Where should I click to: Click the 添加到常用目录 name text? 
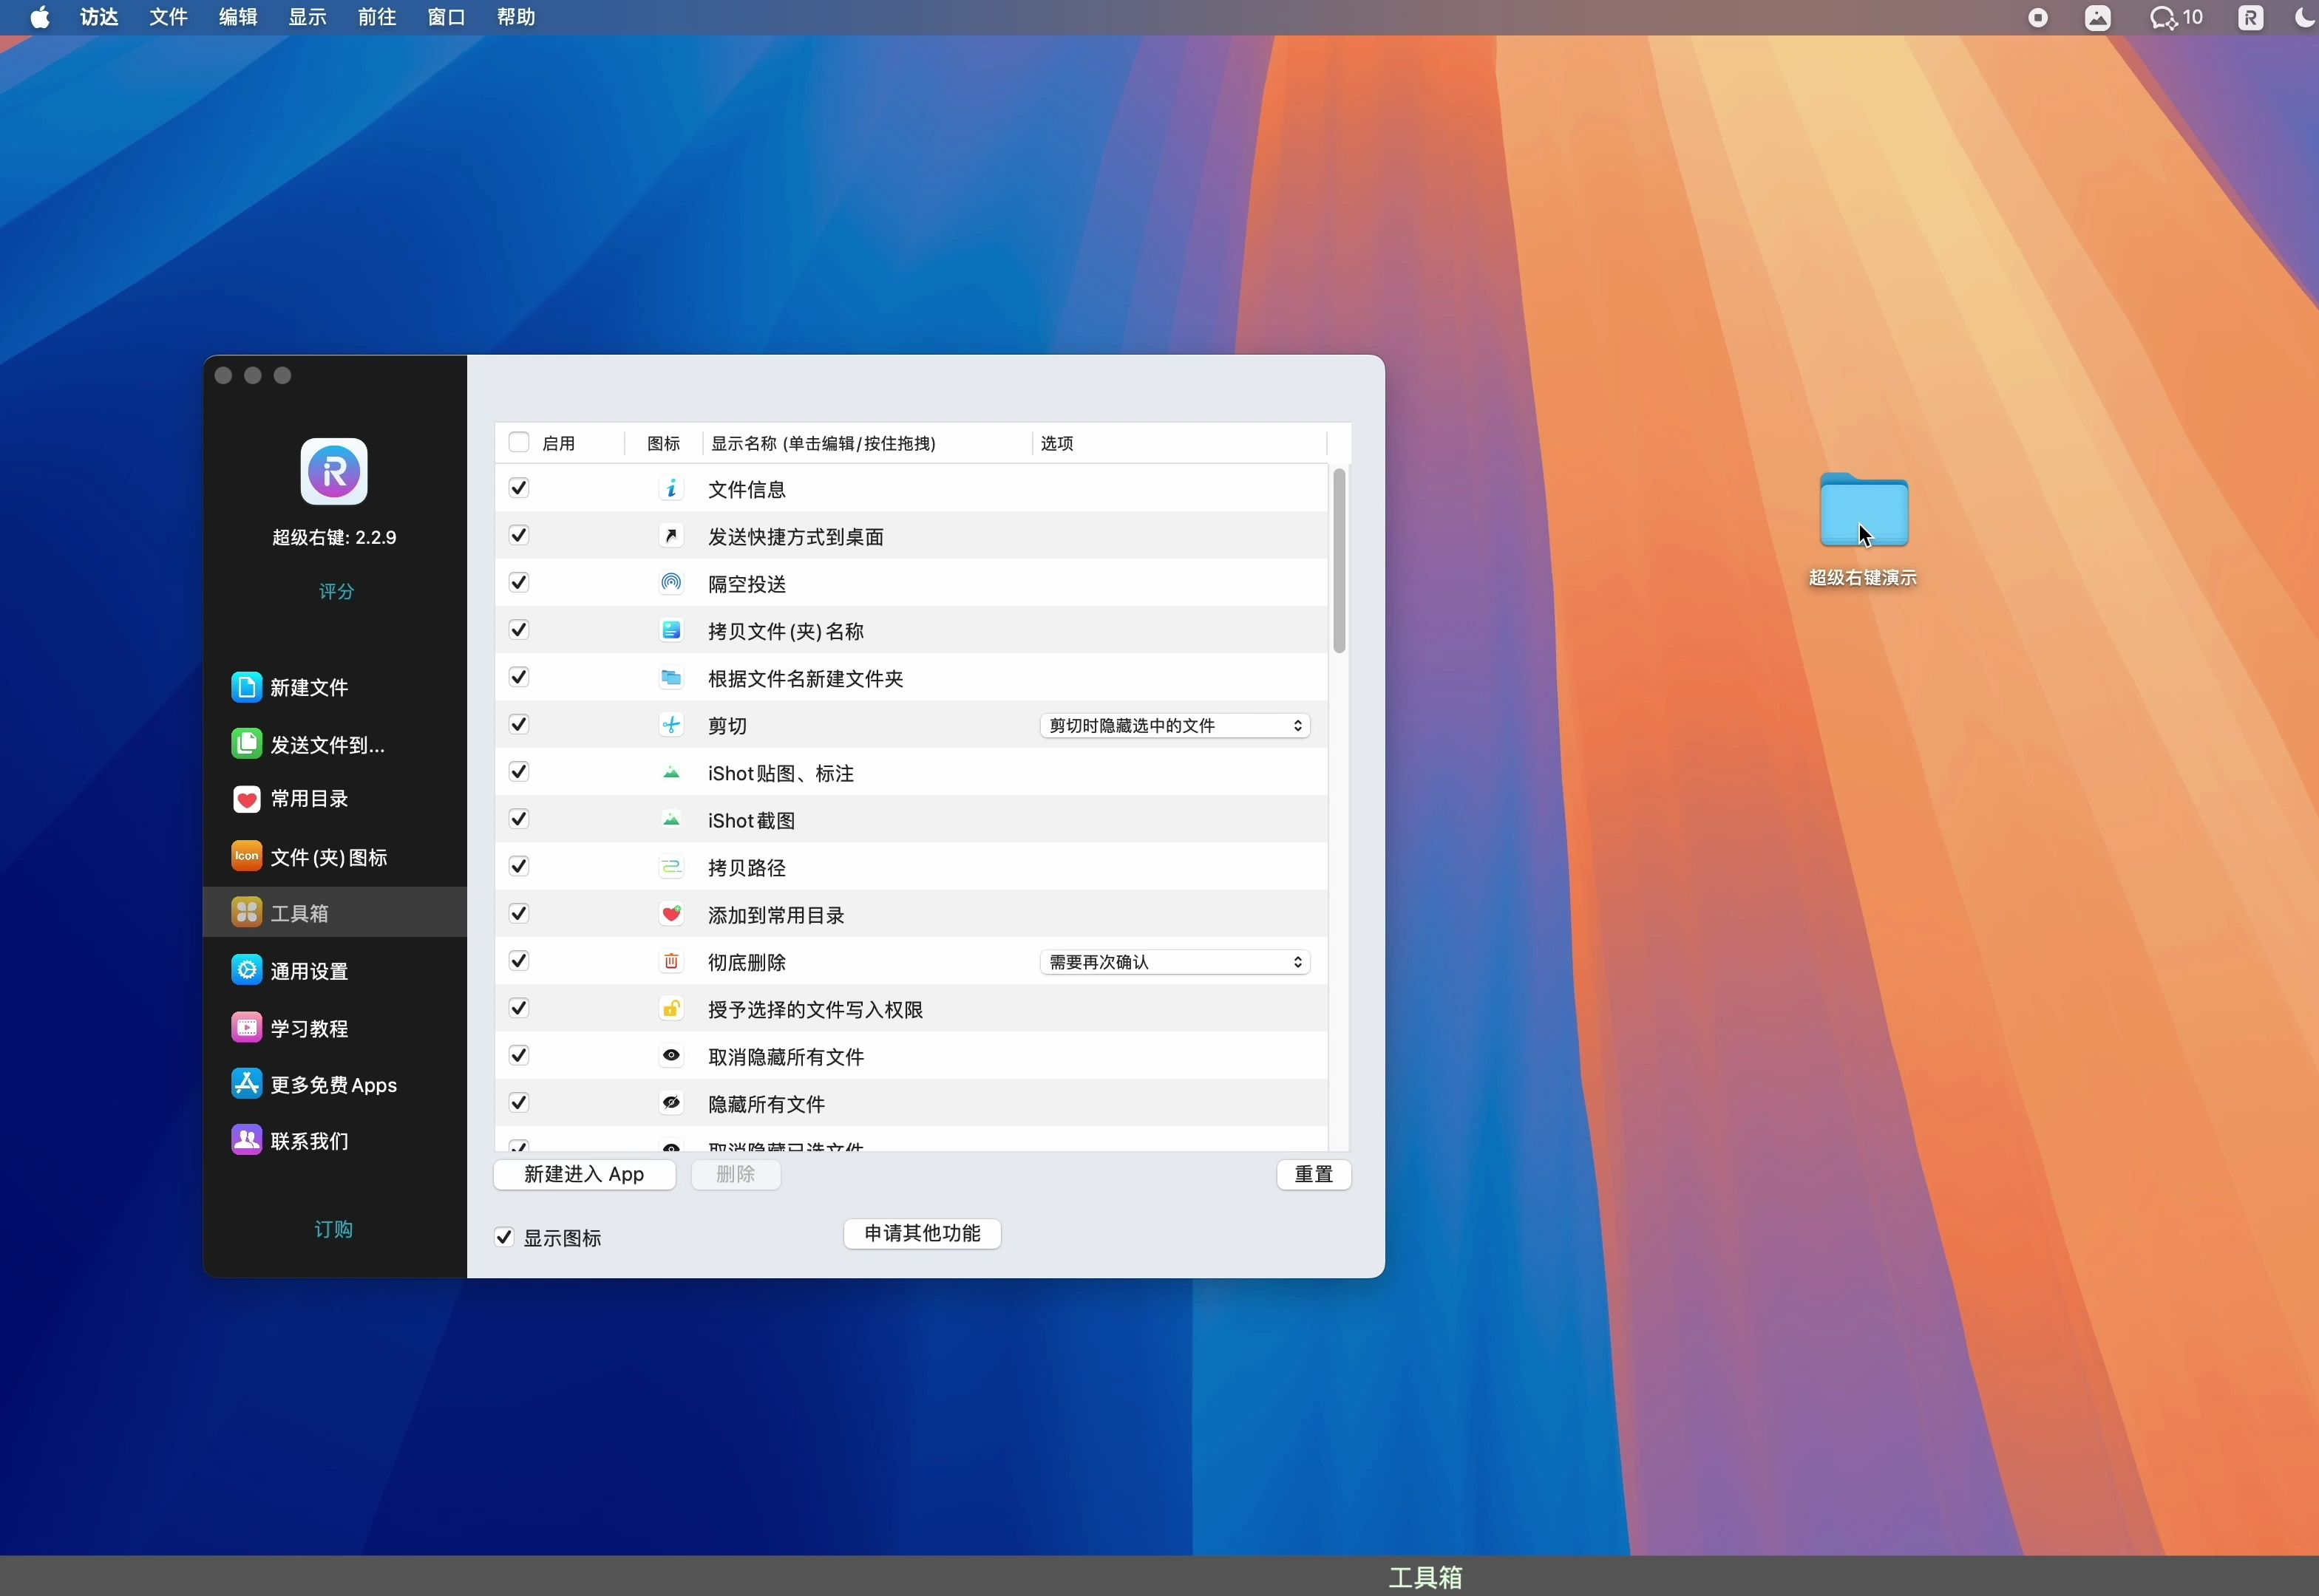776,915
